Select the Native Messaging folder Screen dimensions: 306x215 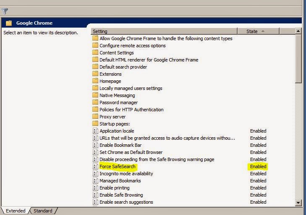click(117, 95)
